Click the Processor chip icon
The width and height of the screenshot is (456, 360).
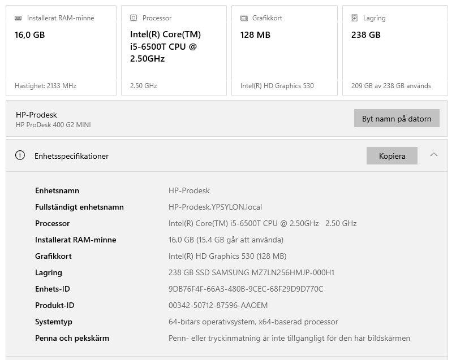(x=134, y=18)
